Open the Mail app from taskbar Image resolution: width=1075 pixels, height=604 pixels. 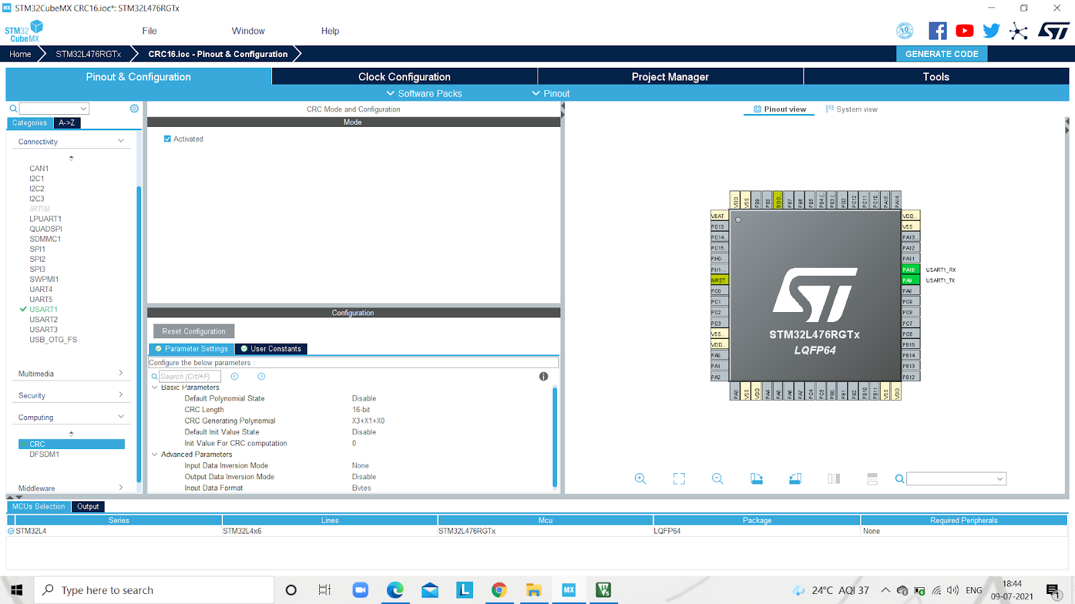click(x=430, y=590)
